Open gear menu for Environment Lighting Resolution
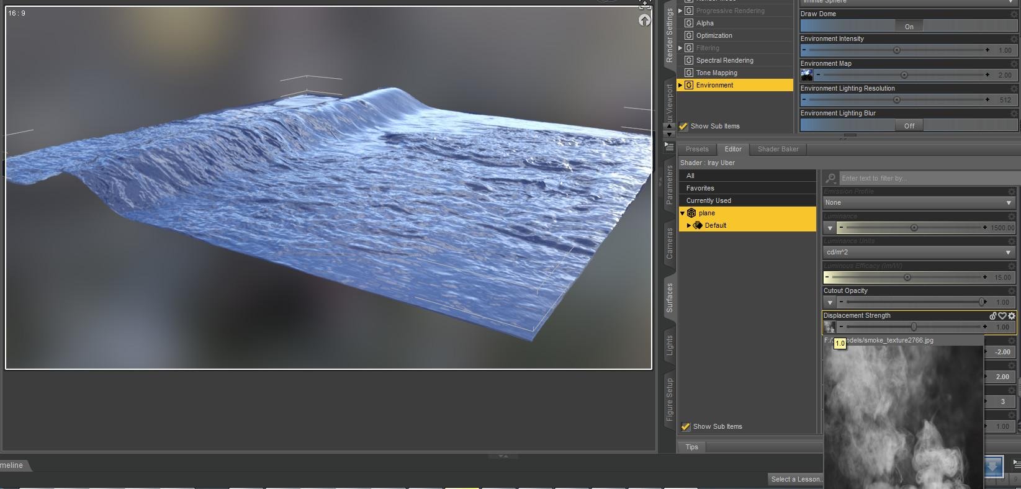1021x489 pixels. (1014, 88)
